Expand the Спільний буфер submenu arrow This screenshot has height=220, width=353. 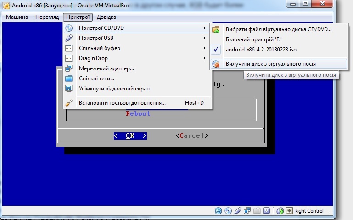coord(204,48)
